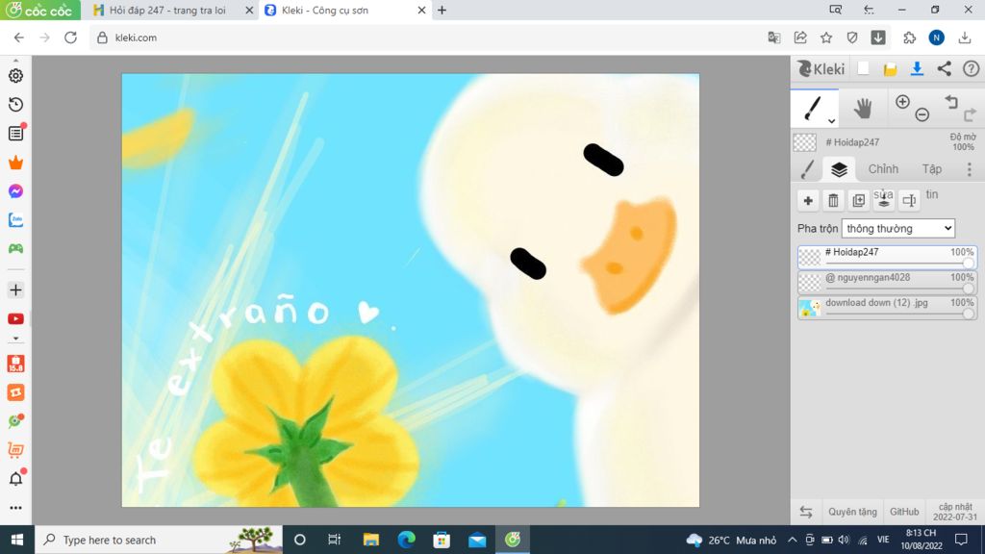Screen dimensions: 985x554
Task: Open browser extensions puzzle icon
Action: coord(910,38)
